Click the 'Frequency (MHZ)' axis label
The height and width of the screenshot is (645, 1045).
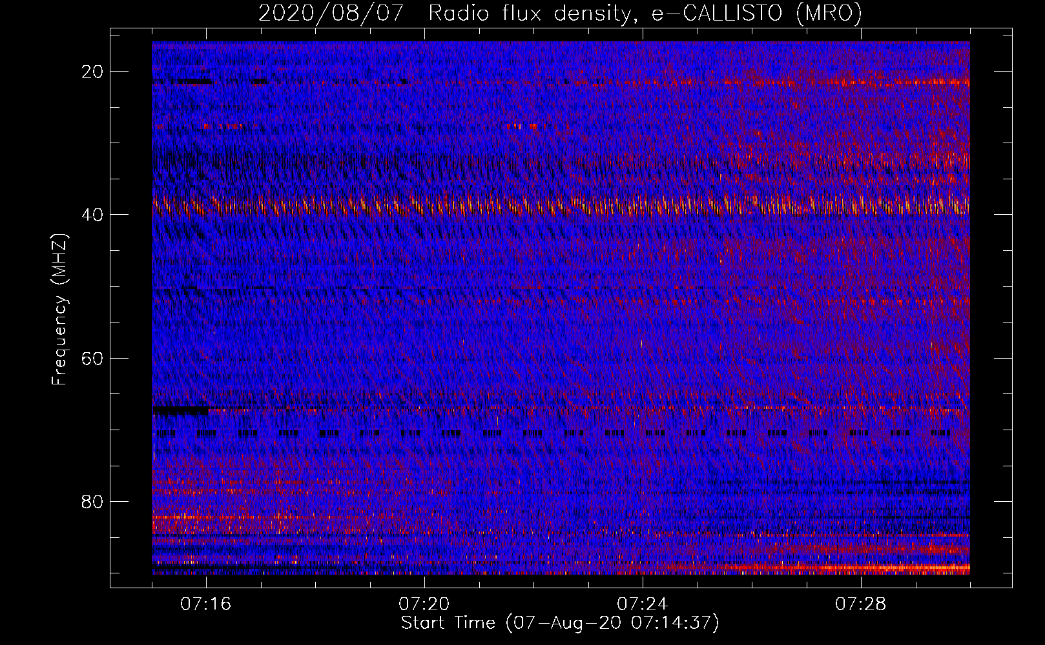click(59, 310)
